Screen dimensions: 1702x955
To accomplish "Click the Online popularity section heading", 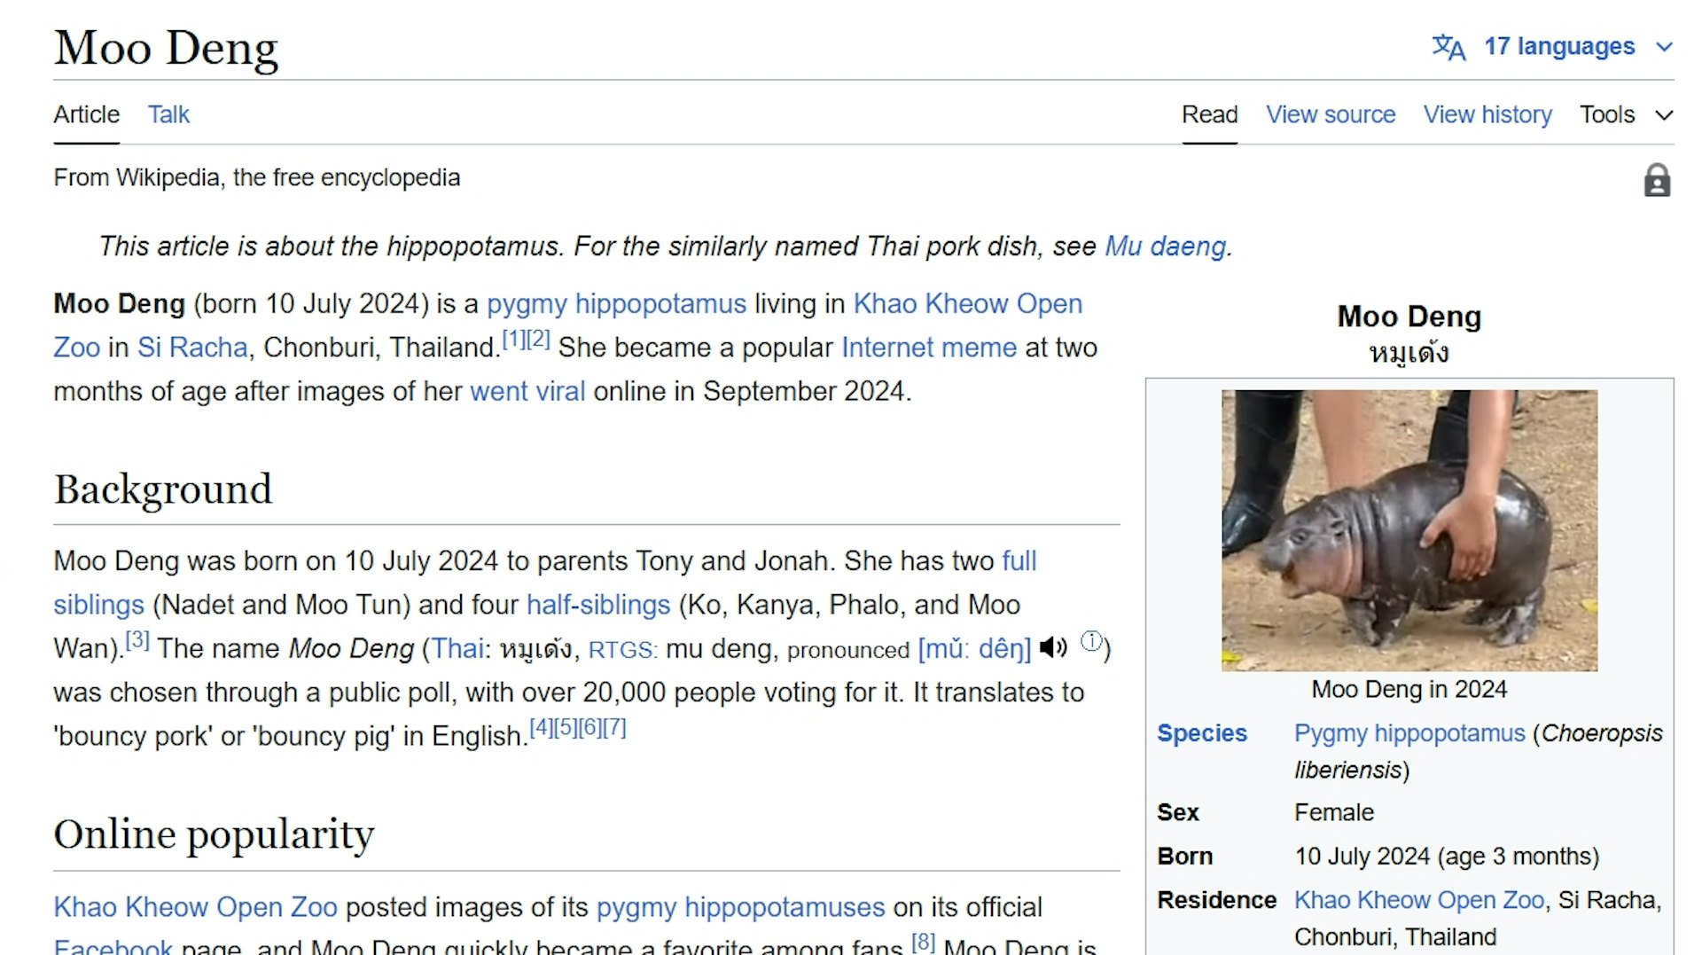I will point(214,834).
